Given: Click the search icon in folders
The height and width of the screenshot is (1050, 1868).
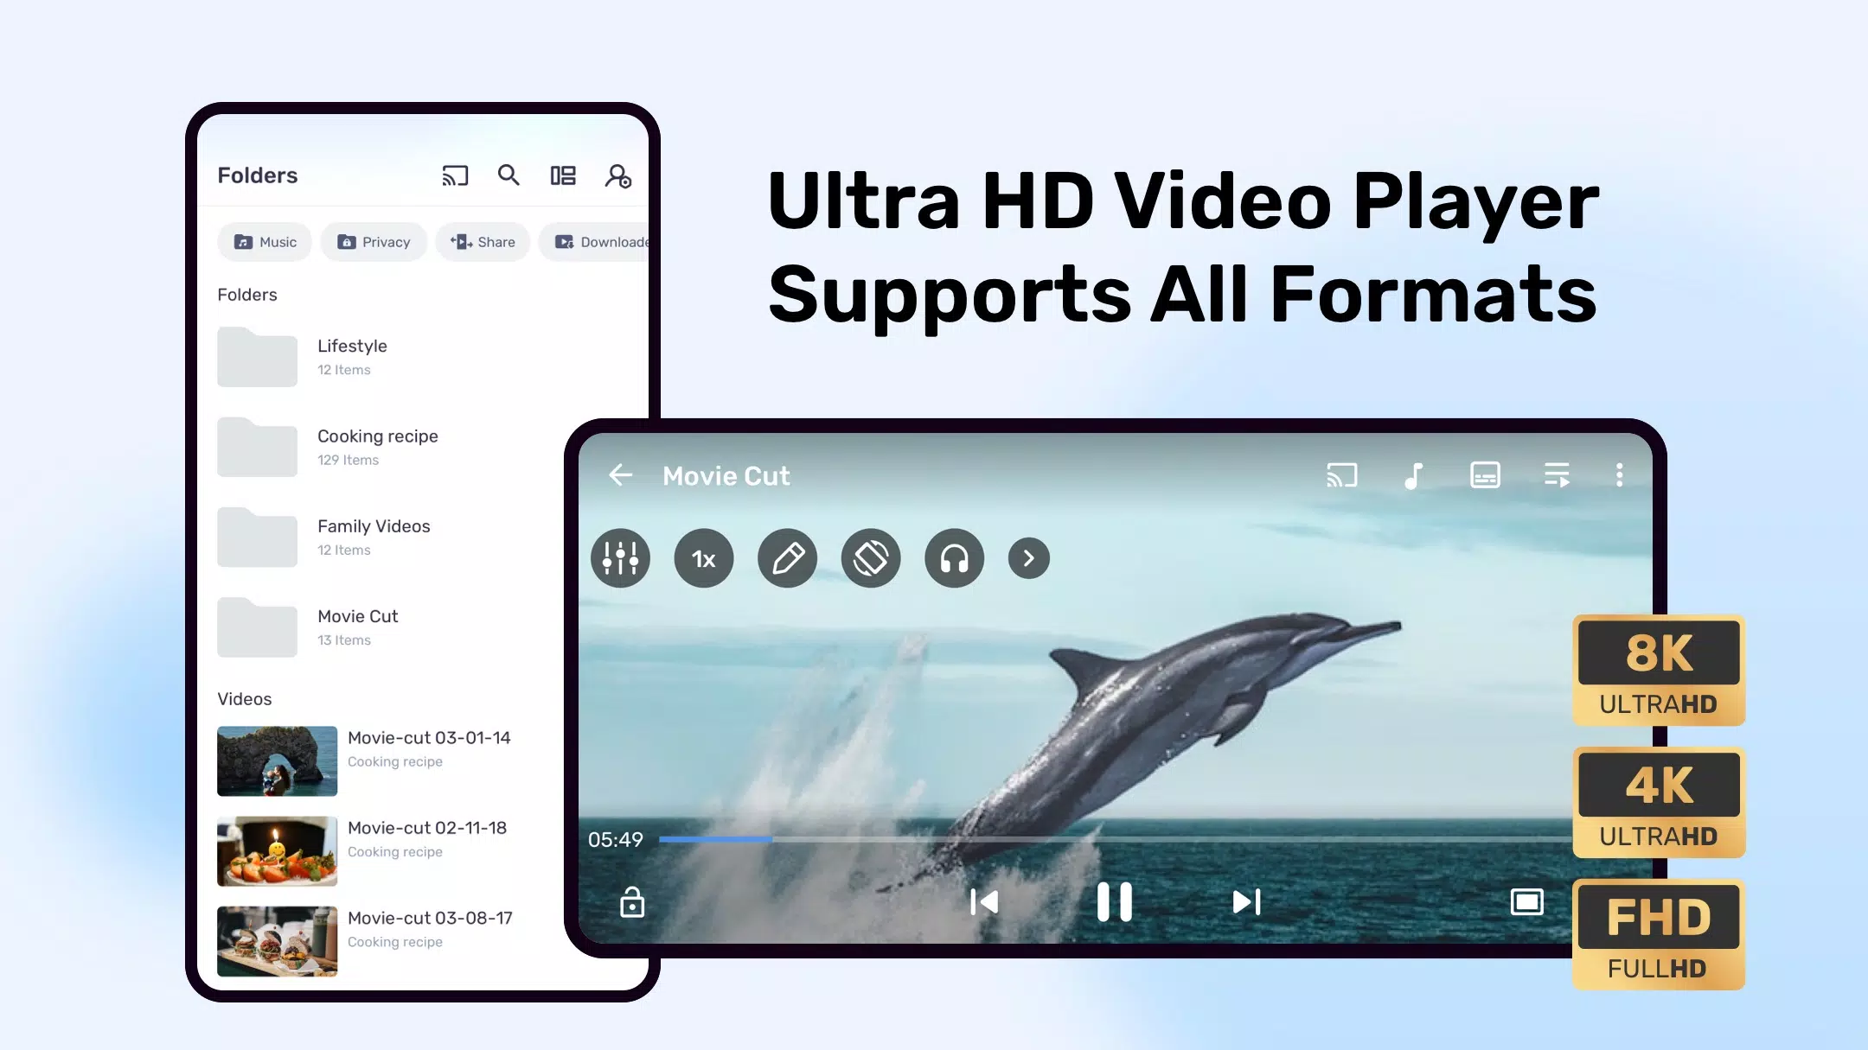Looking at the screenshot, I should pos(509,175).
